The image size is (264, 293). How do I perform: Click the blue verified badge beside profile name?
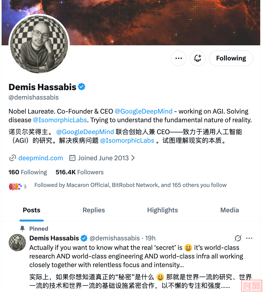click(x=82, y=87)
